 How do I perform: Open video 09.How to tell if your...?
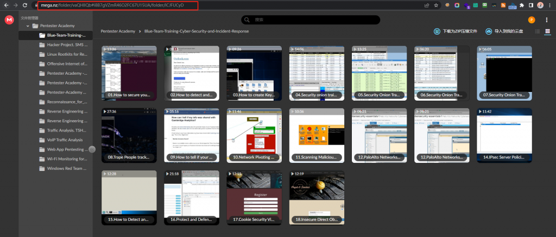(x=192, y=135)
